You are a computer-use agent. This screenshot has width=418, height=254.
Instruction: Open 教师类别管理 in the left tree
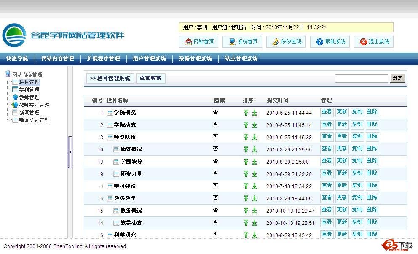[x=34, y=105]
